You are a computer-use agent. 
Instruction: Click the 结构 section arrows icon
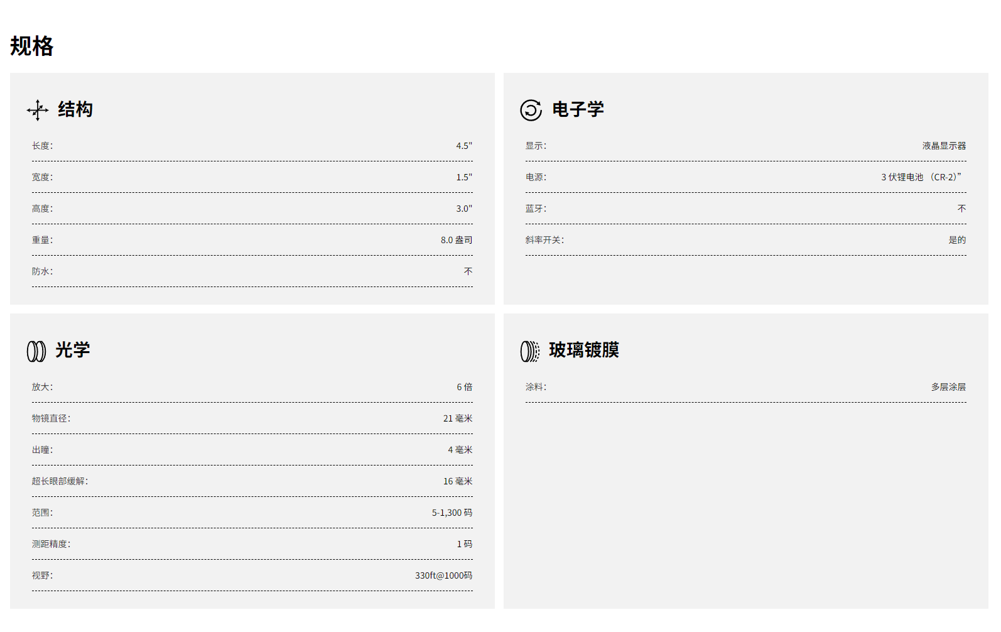(38, 110)
